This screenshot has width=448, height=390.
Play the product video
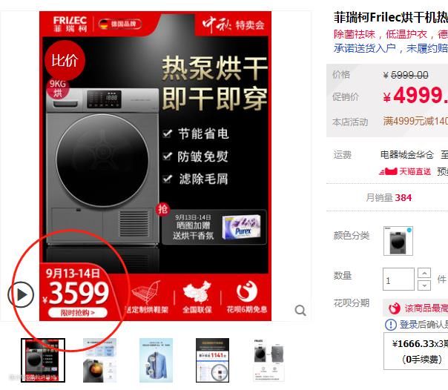tap(21, 294)
